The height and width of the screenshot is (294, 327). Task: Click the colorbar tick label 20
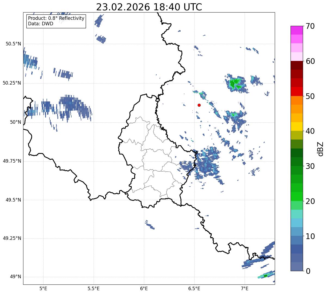[310, 201]
